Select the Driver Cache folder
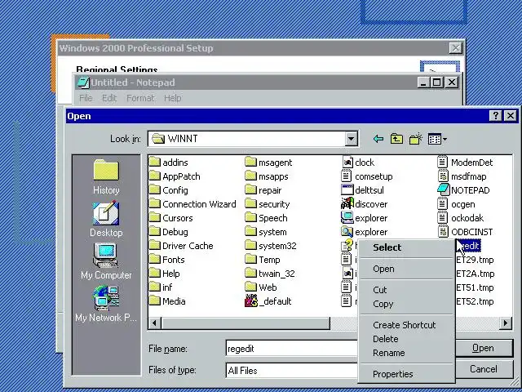The height and width of the screenshot is (392, 522). (181, 246)
